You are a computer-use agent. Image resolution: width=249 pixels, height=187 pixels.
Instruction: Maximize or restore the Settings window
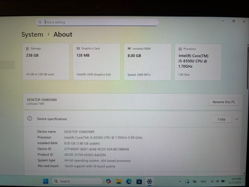(x=233, y=21)
